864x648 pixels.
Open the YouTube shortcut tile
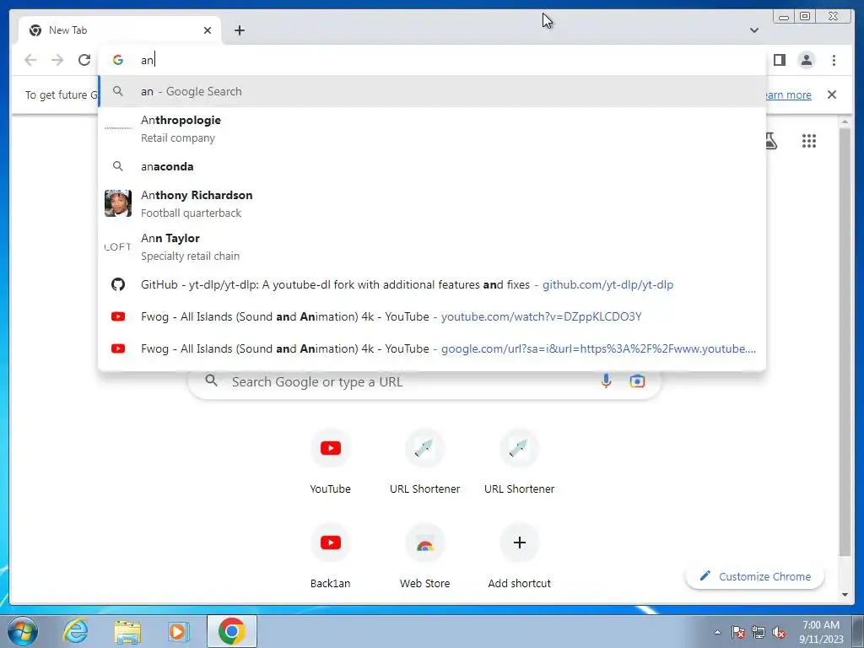(x=330, y=463)
